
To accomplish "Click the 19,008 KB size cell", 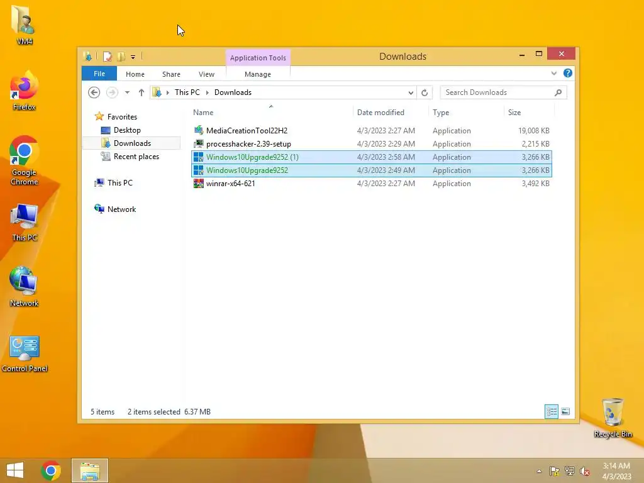I will [x=533, y=131].
